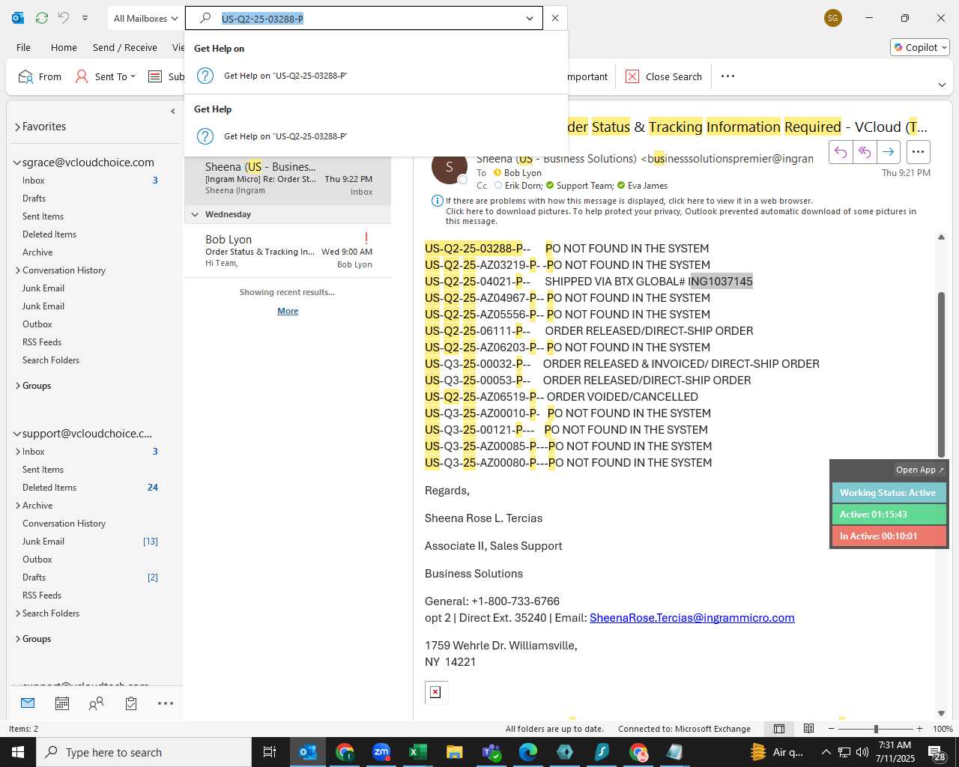Open the Calendar view icon
The width and height of the screenshot is (959, 767).
(x=62, y=703)
